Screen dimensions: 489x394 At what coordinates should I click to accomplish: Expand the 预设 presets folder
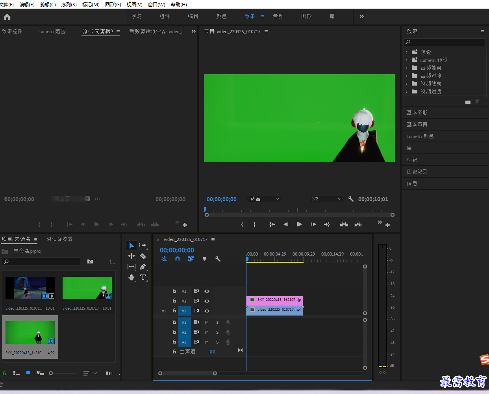407,52
